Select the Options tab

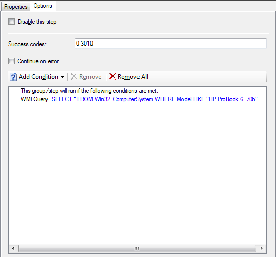click(43, 6)
